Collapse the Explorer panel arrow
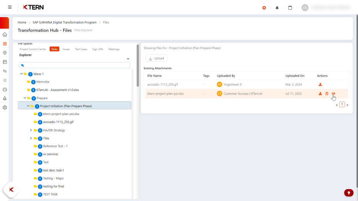The width and height of the screenshot is (358, 201). (x=128, y=59)
